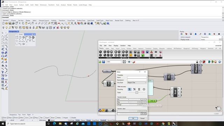The height and width of the screenshot is (126, 224).
Task: Toggle the Gumball status bar button
Action: pos(103,120)
